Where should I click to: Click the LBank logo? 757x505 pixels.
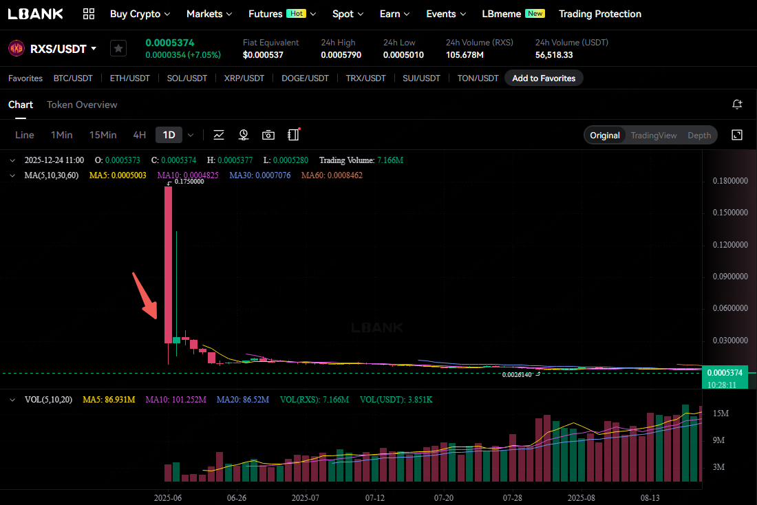pos(36,14)
